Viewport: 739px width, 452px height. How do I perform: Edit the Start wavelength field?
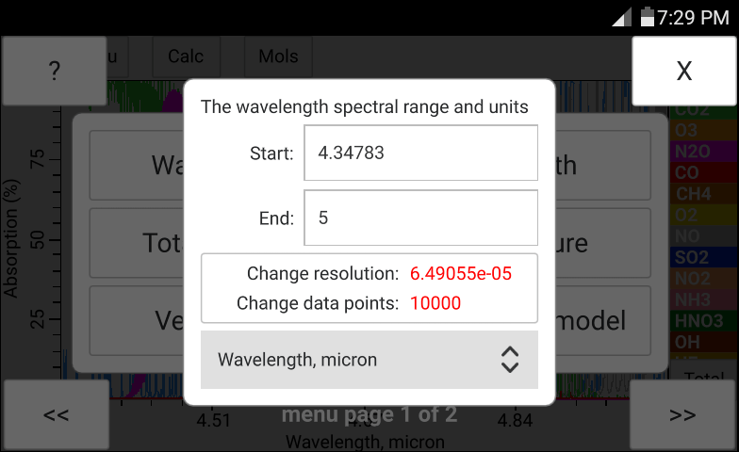click(420, 153)
